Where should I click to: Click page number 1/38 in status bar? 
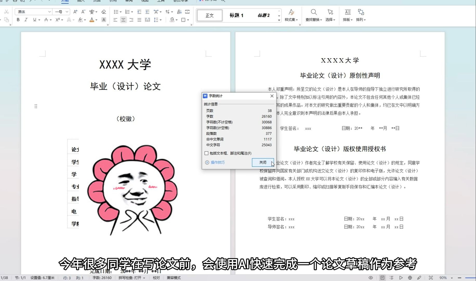tap(4, 278)
